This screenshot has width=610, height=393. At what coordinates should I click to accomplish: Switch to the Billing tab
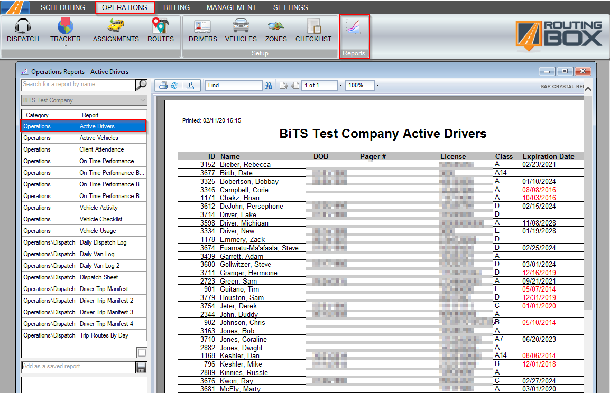coord(177,7)
